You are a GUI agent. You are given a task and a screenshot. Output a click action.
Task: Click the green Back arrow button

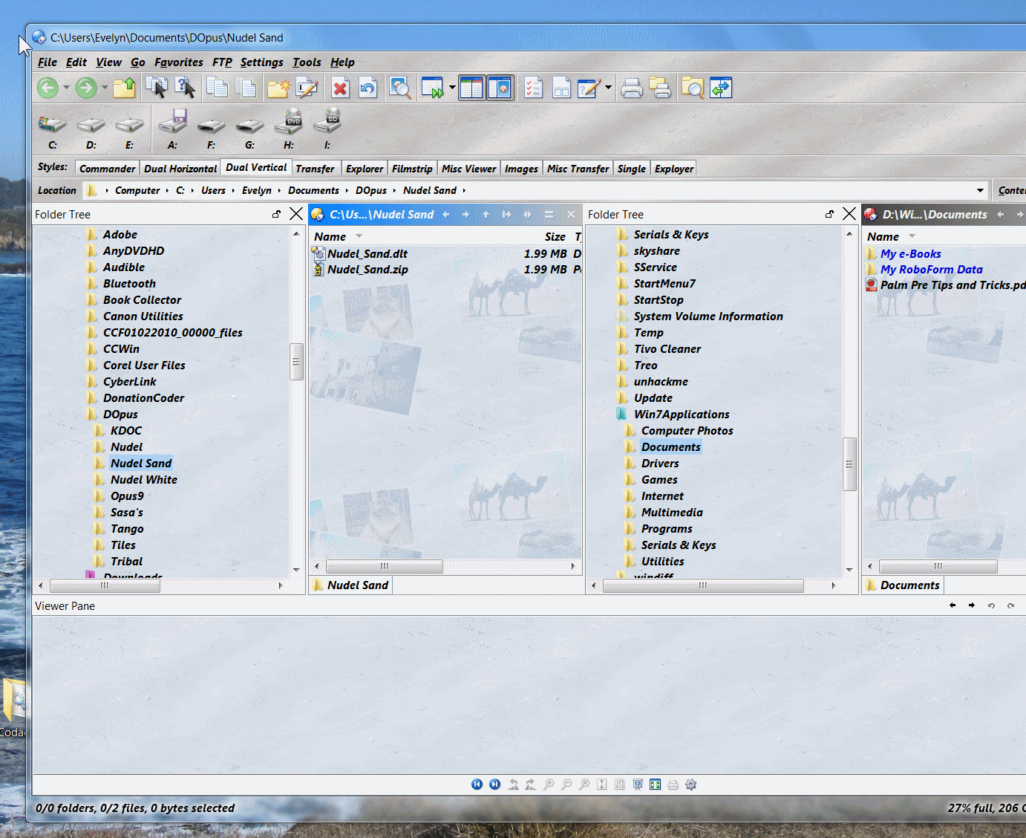click(x=48, y=88)
